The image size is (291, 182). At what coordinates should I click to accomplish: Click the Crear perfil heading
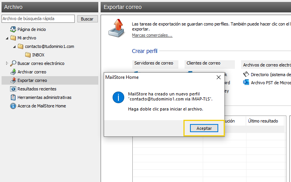145,51
